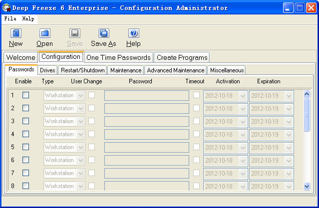Tick the Enable checkbox for row 4
The height and width of the screenshot is (208, 319).
(x=26, y=134)
